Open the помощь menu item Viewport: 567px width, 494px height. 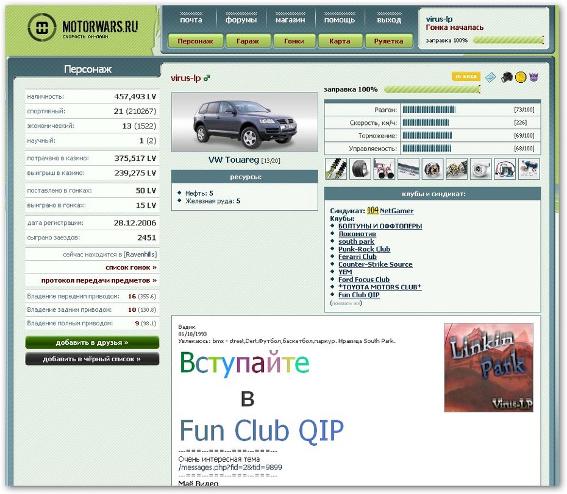tap(340, 19)
